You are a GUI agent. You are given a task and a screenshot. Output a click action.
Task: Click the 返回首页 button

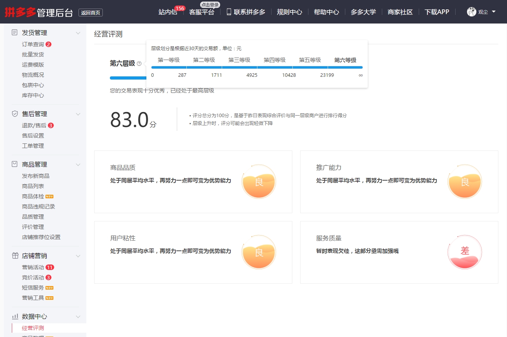pyautogui.click(x=91, y=13)
